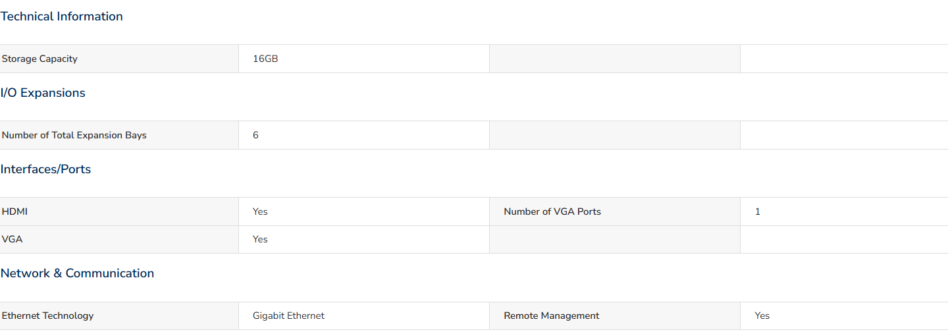Select the Remote Management label cell
The width and height of the screenshot is (948, 332).
pos(615,316)
